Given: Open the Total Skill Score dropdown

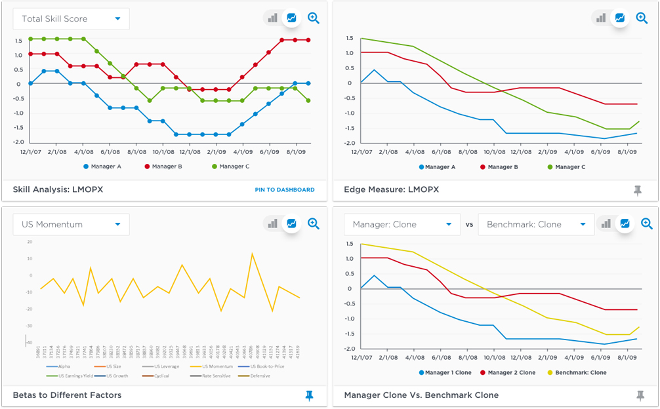Looking at the screenshot, I should point(70,18).
